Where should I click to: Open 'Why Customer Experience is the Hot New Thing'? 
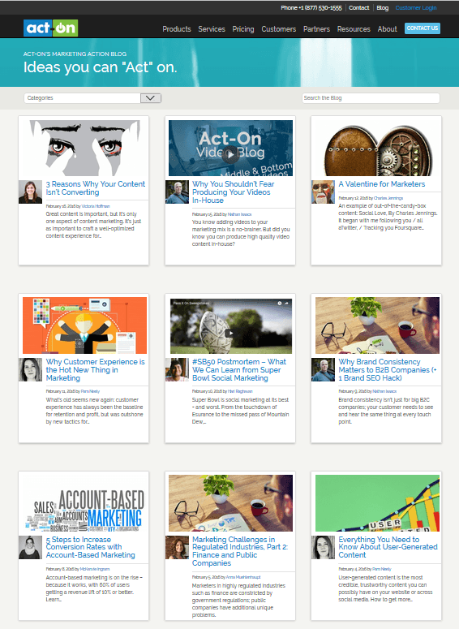pos(96,369)
